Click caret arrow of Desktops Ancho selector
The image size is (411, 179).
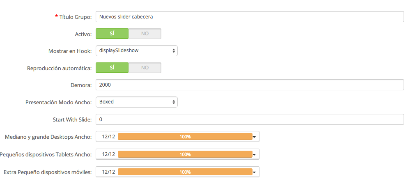[254, 137]
